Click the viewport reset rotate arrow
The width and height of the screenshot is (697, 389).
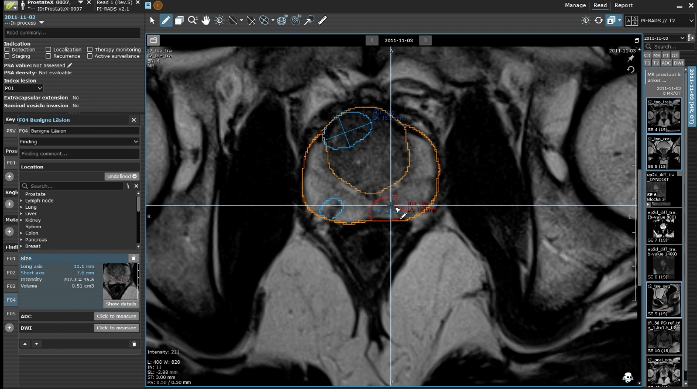630,70
